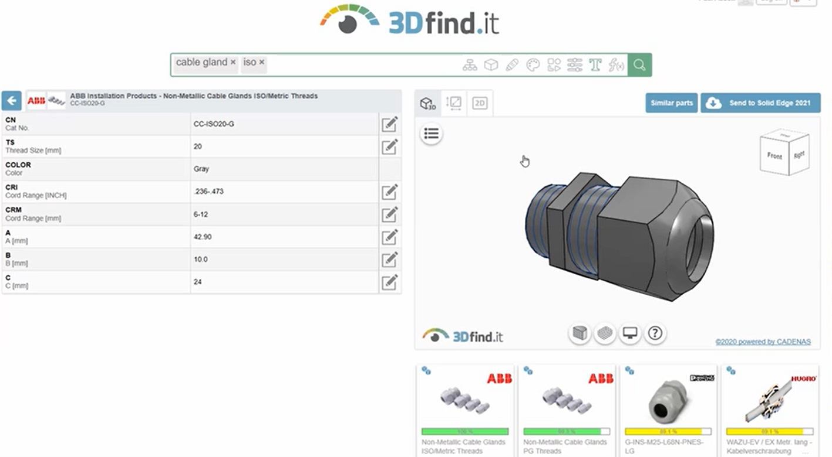832x457 pixels.
Task: Open the classification tree search icon
Action: 469,64
